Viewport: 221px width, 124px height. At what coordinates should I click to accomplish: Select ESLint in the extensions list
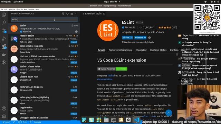coord(44,29)
